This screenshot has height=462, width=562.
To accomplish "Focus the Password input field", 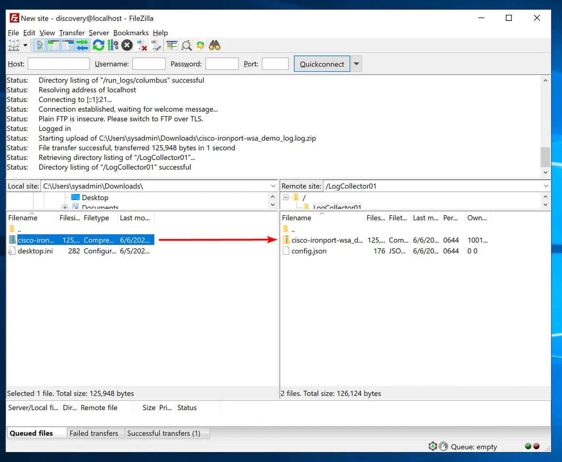I will [222, 64].
